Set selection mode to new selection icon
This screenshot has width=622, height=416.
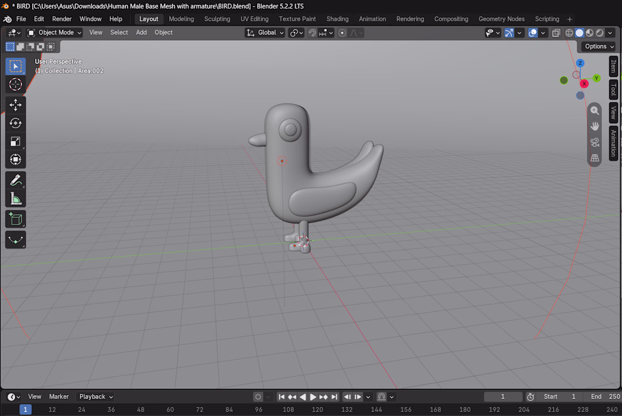click(10, 46)
